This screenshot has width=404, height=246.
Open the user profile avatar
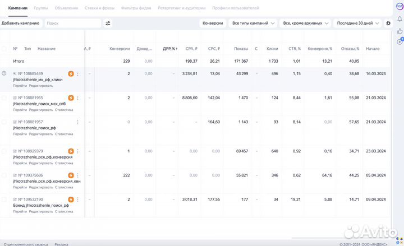tap(399, 6)
